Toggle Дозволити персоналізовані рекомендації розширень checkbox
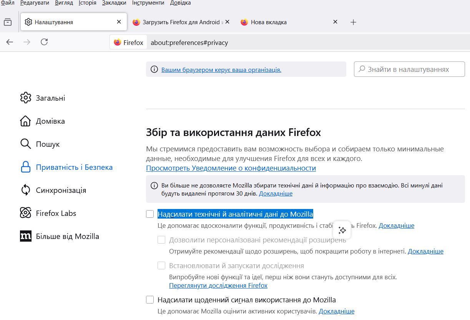 click(161, 240)
